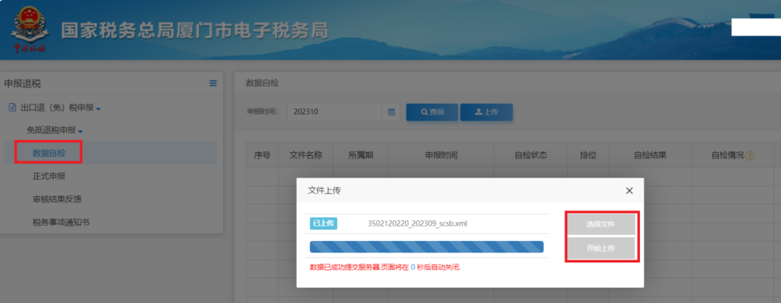Open the calendar date picker icon
The width and height of the screenshot is (781, 303).
(x=391, y=112)
